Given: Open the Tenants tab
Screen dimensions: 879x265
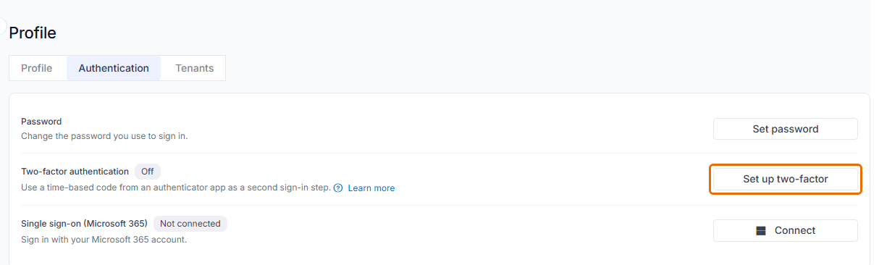Looking at the screenshot, I should tap(194, 68).
